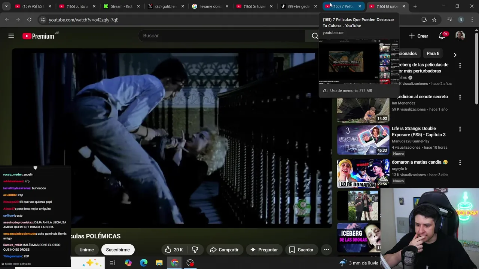Open the Expedicion al cenote secreto thumbnail
This screenshot has height=269, width=479.
(x=363, y=110)
